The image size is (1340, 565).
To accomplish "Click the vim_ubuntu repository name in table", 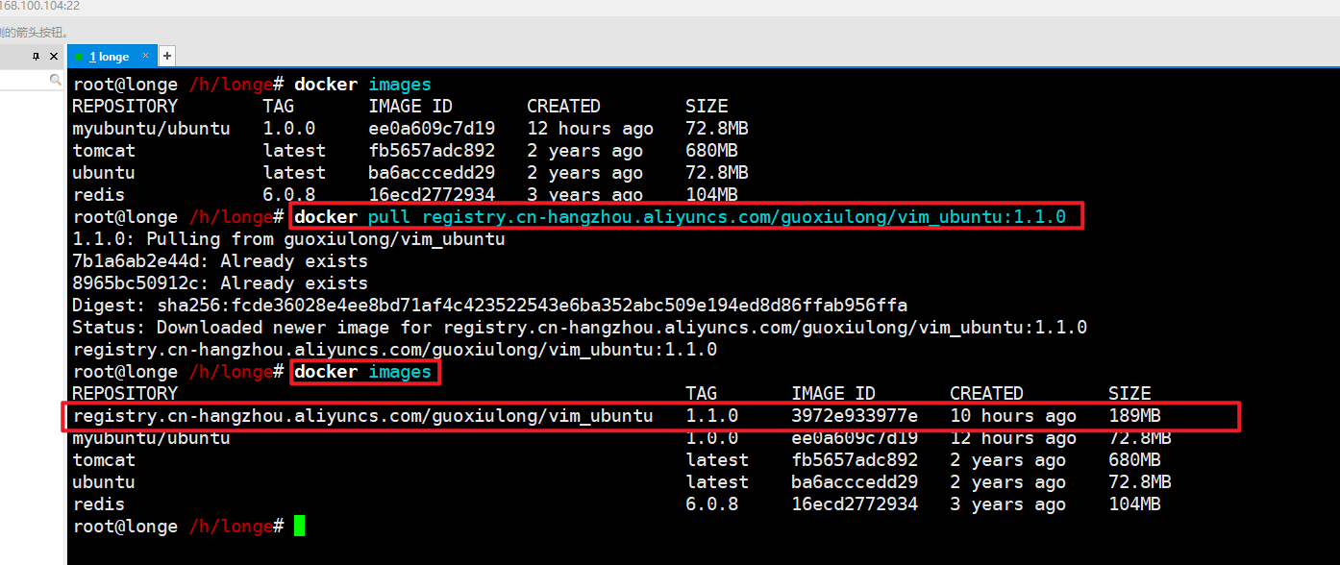I will [x=362, y=416].
